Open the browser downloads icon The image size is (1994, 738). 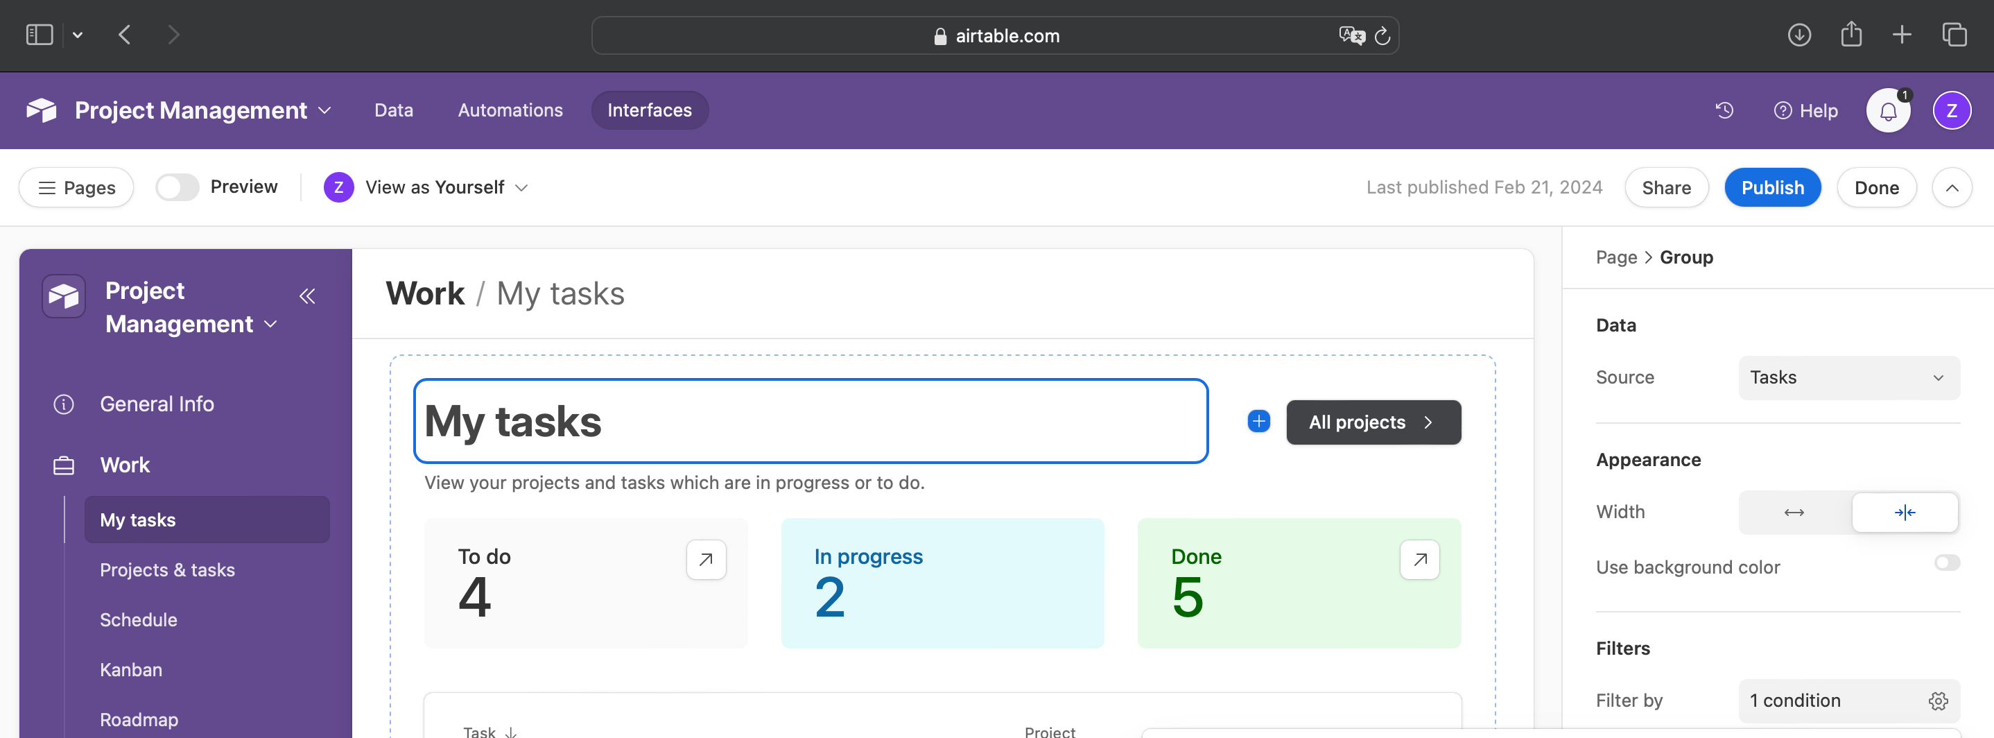(x=1799, y=35)
